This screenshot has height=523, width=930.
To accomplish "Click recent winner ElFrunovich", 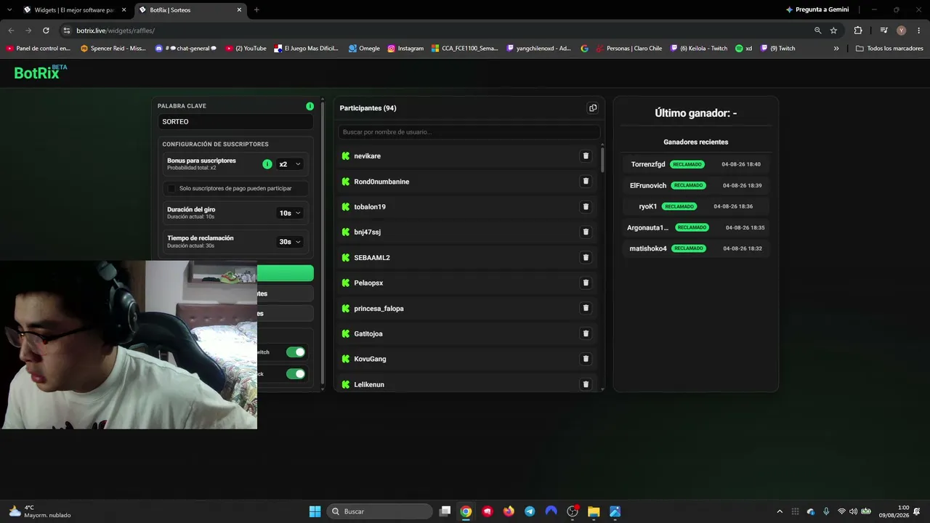I will (648, 185).
